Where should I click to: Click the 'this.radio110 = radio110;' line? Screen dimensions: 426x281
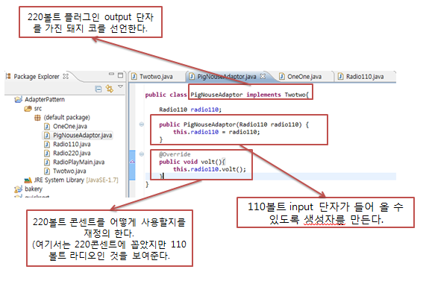click(x=216, y=132)
